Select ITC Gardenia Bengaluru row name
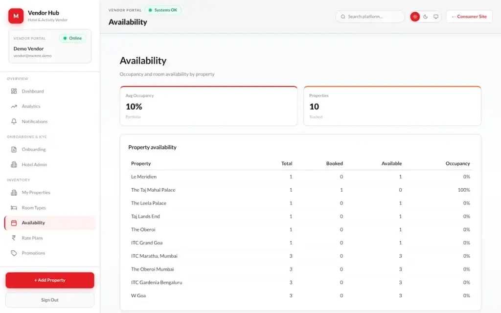 point(157,282)
